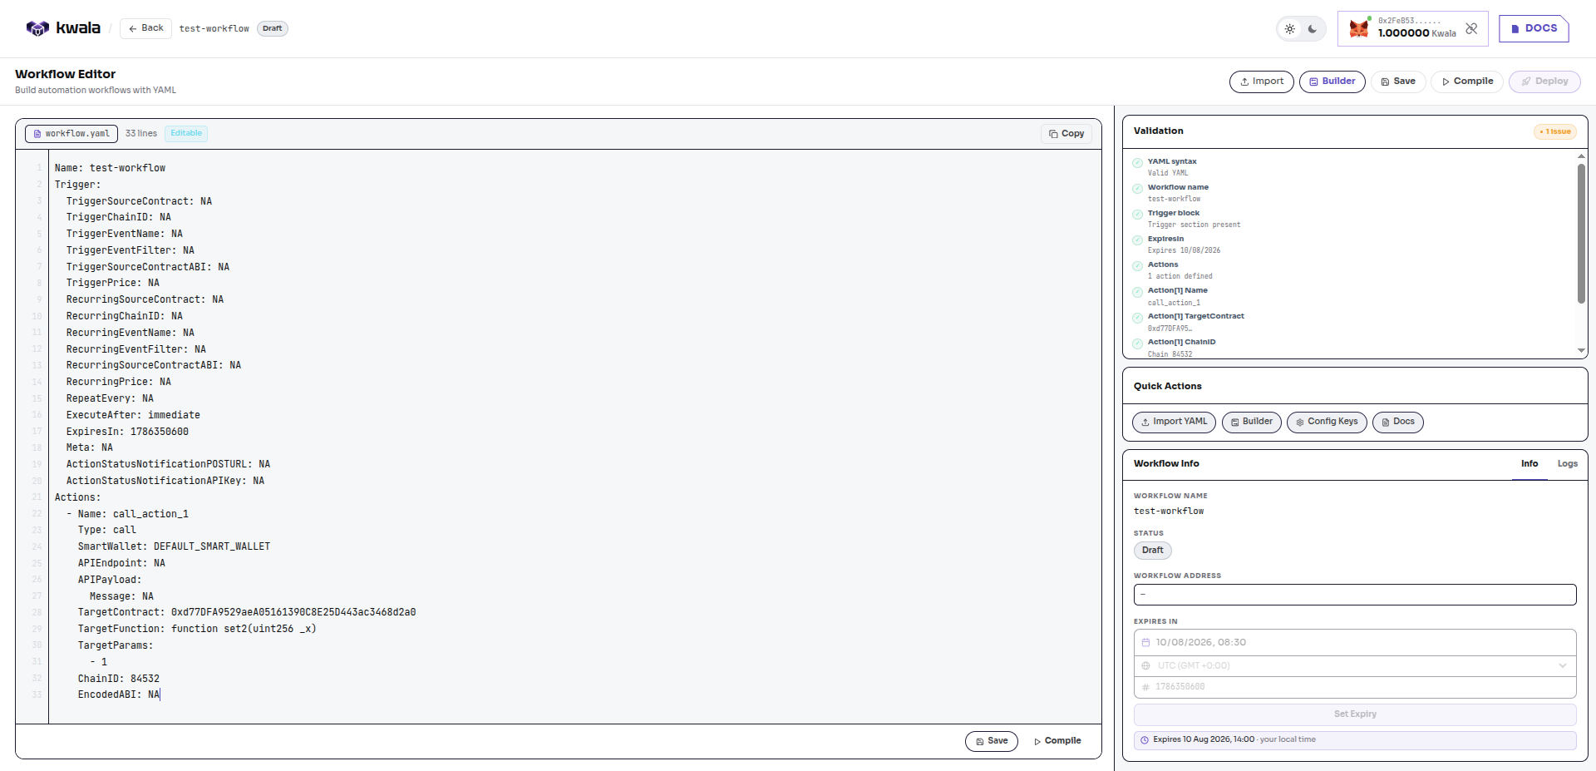Click the Import button in top toolbar
The height and width of the screenshot is (771, 1596).
click(1261, 82)
